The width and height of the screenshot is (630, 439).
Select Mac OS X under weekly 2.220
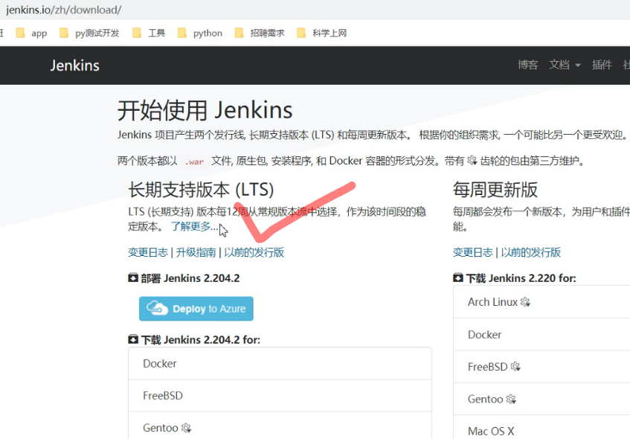pyautogui.click(x=541, y=429)
